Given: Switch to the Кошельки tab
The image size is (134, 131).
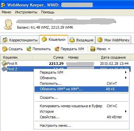Looking at the screenshot, I should (x=54, y=39).
